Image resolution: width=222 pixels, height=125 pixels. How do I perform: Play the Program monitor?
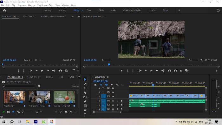[151, 71]
